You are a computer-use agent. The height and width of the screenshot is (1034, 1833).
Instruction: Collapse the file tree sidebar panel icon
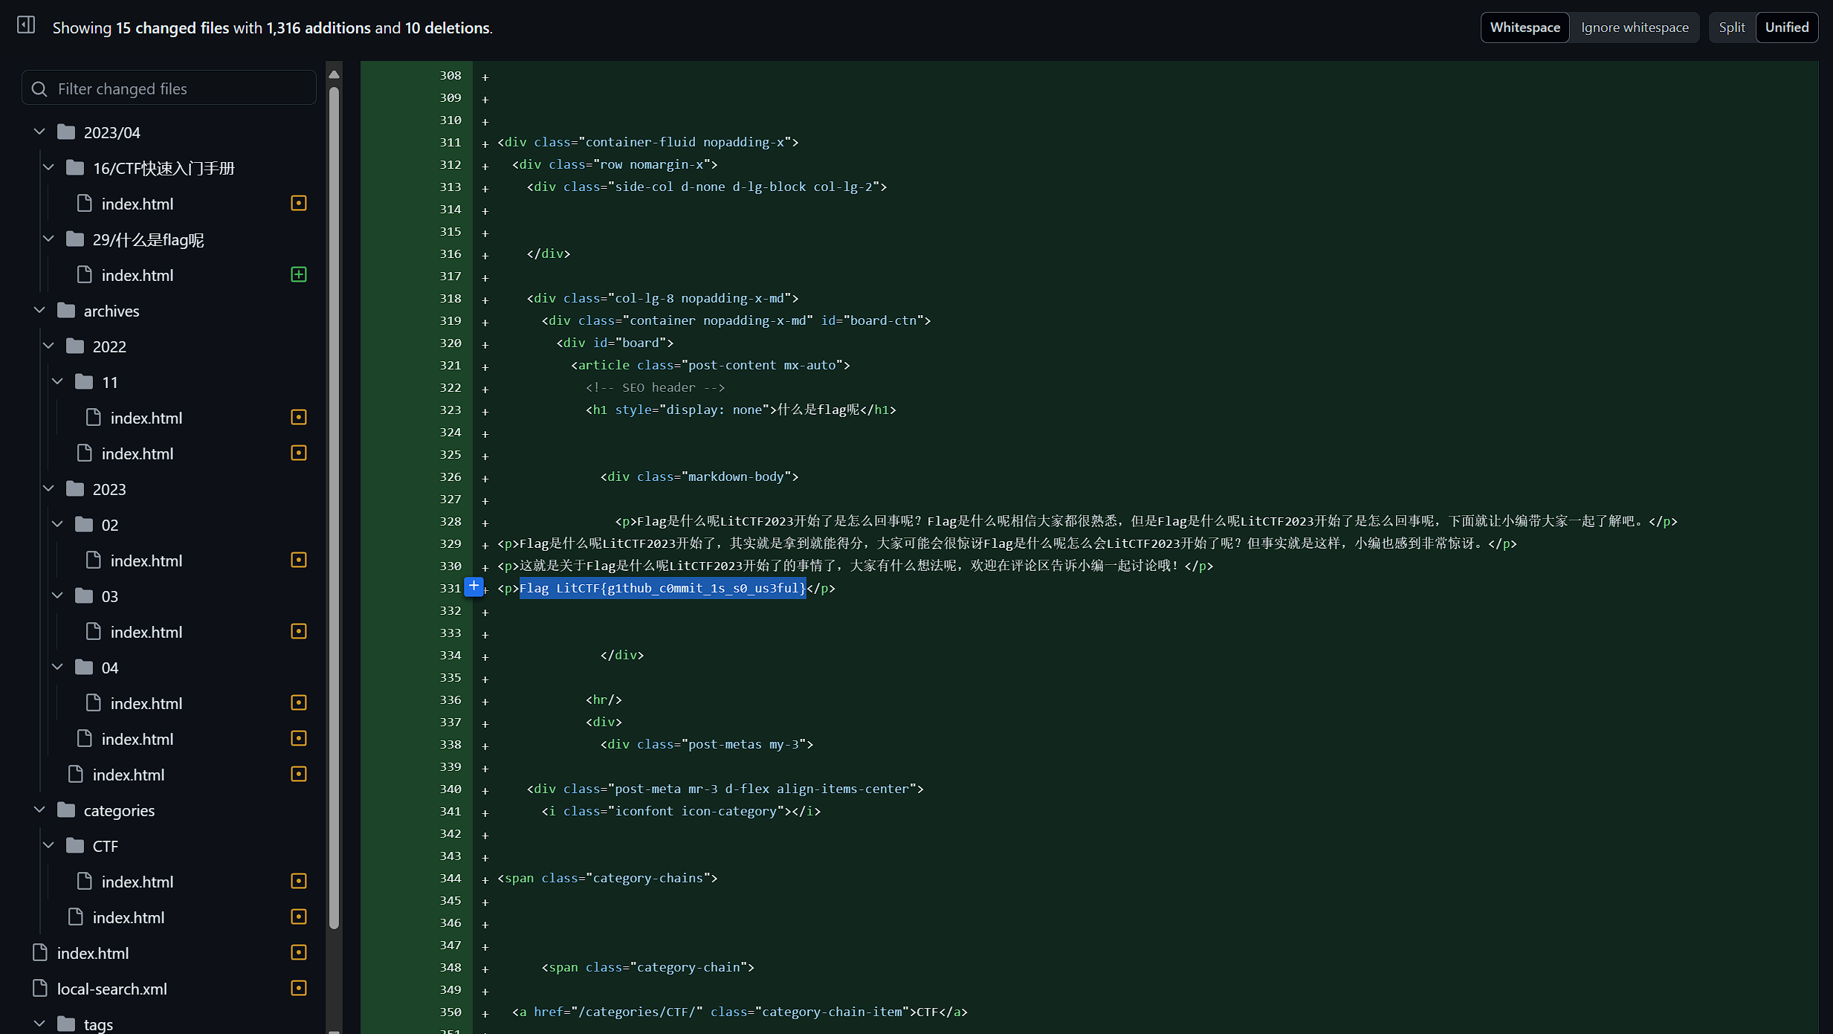[x=26, y=25]
